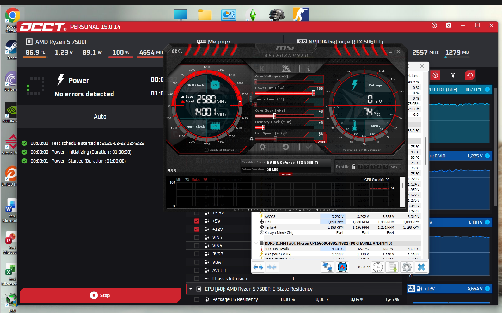This screenshot has width=502, height=313.
Task: Check the Chassis Intrusion checkbox
Action: pos(197,279)
